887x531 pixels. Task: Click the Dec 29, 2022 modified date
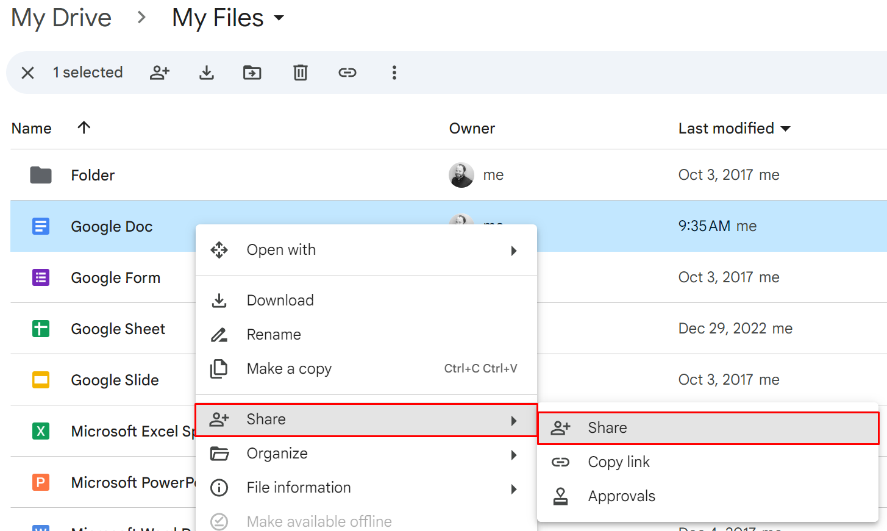tap(722, 329)
